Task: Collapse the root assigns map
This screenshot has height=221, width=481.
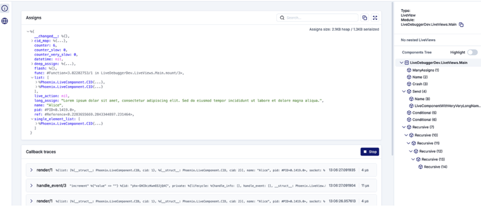Action: 28,32
